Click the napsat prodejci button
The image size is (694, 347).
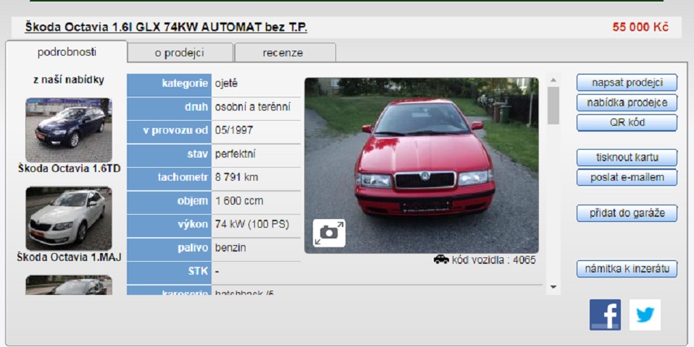(627, 82)
